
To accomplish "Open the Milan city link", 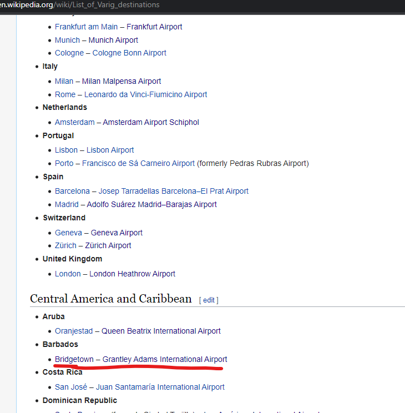I will [x=64, y=81].
